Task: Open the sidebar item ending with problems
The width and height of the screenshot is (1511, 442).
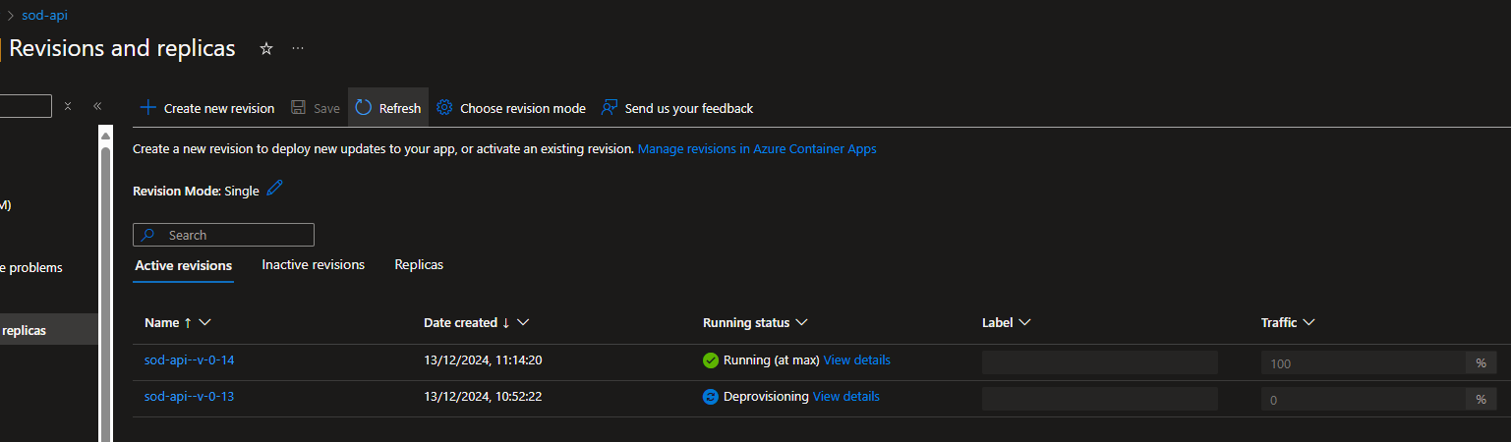Action: (x=31, y=267)
